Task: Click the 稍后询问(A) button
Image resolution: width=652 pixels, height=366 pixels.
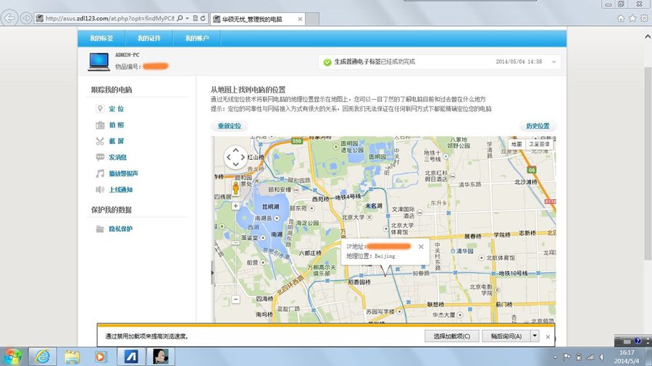Action: coord(506,336)
